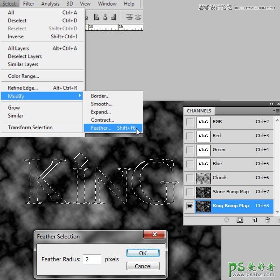Expand the Modify submenu entry

(42, 96)
